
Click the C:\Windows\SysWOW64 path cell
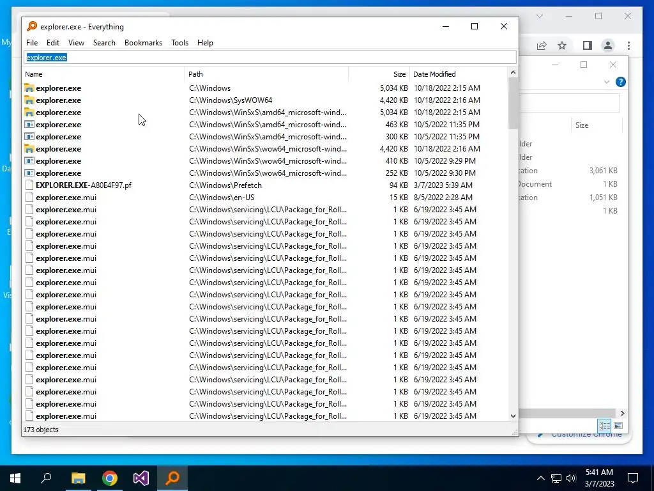pyautogui.click(x=230, y=100)
